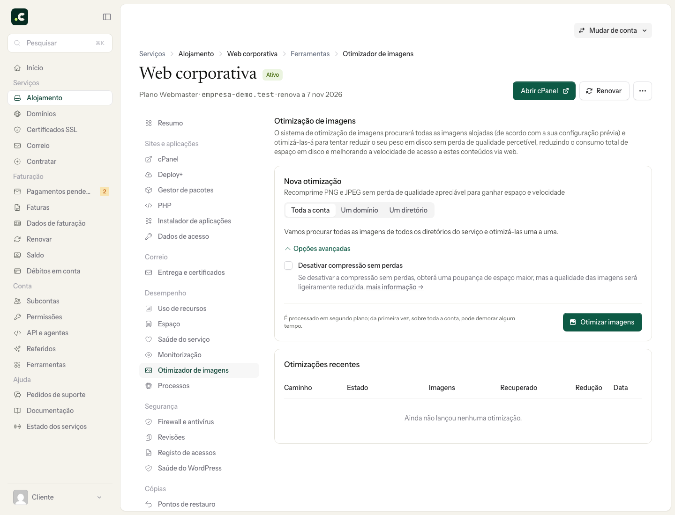Click the Renovar button beside Abrir cPanel

pyautogui.click(x=604, y=91)
